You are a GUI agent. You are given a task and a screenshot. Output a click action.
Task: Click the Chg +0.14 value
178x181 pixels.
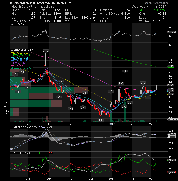tap(162, 14)
